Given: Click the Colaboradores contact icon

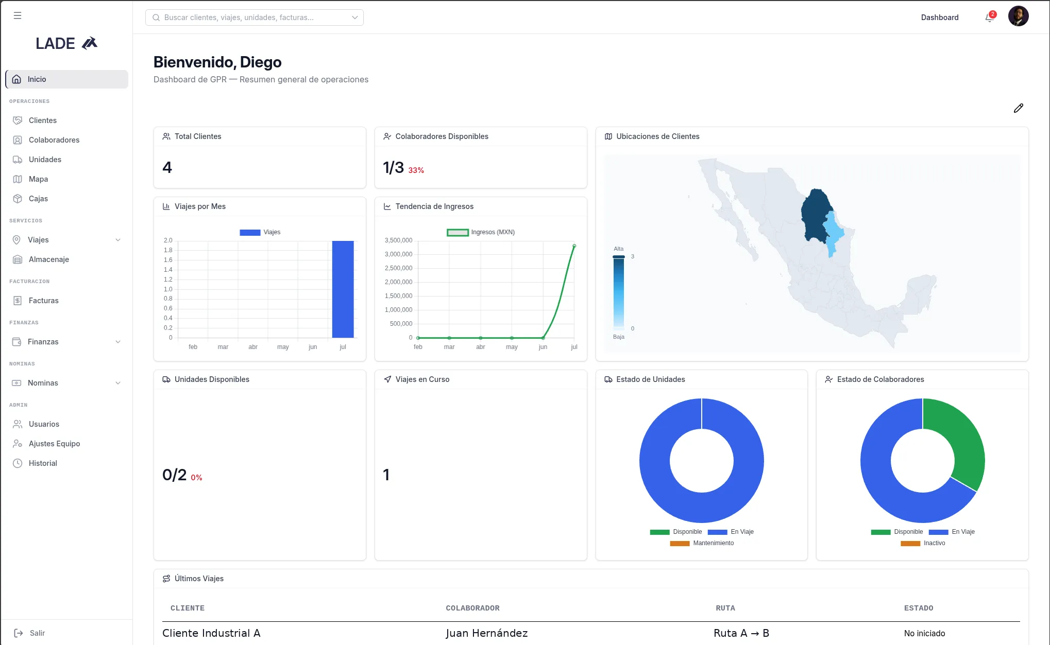Looking at the screenshot, I should tap(18, 140).
